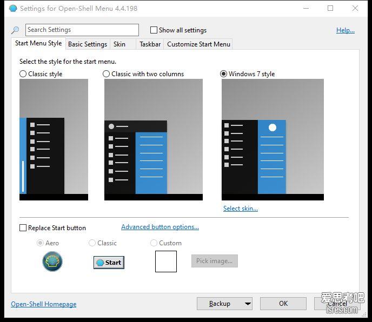
Task: Click the Cancel button
Action: (337, 304)
